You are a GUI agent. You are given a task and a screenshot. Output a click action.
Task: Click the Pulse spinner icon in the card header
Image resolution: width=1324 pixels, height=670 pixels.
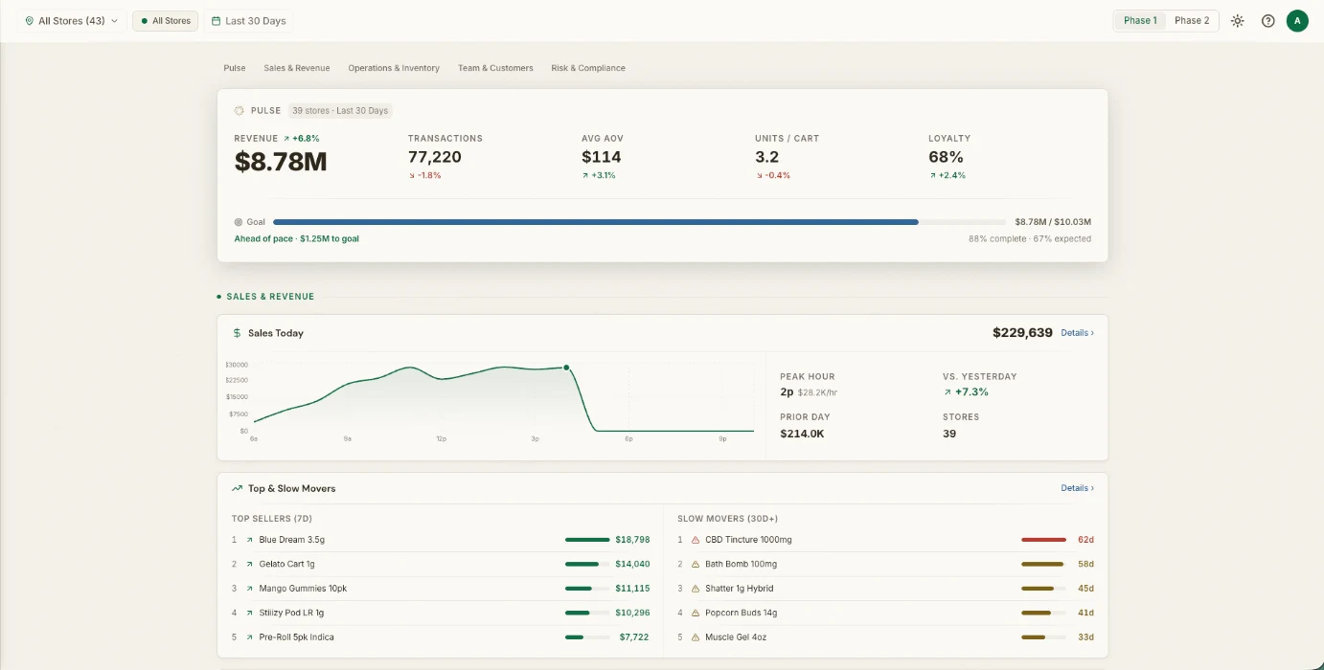(239, 110)
